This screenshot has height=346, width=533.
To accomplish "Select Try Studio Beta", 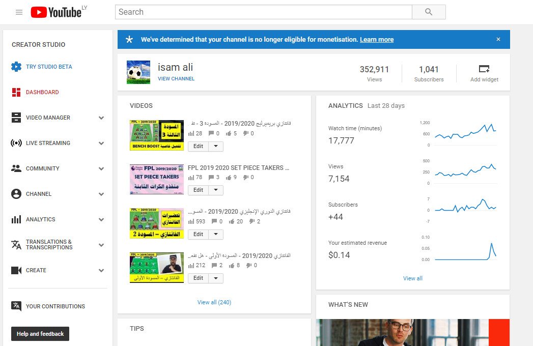I will pos(49,67).
